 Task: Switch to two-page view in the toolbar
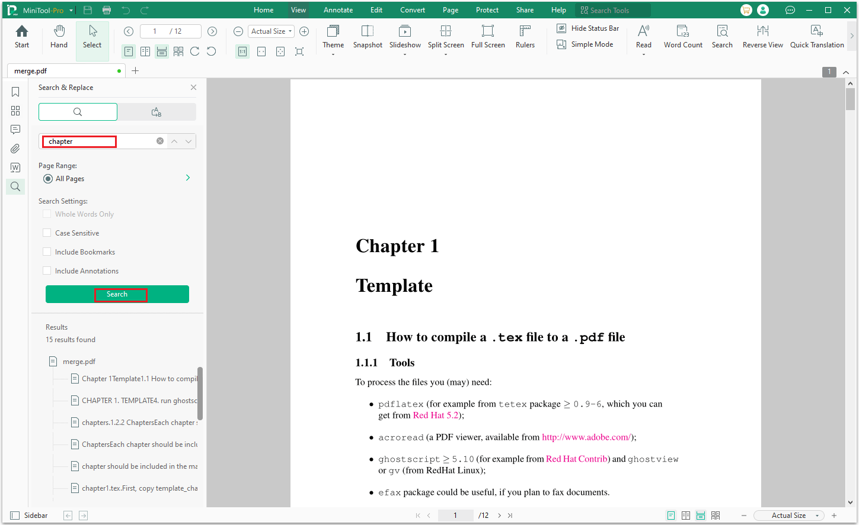point(145,51)
